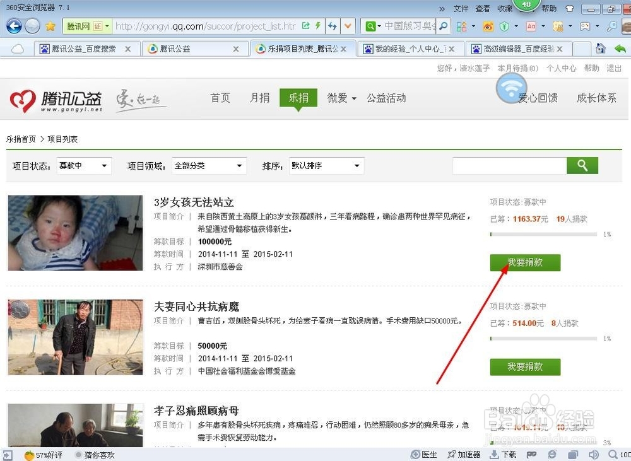The width and height of the screenshot is (631, 461).
Task: Open the 收藏 menu in the menu bar
Action: [x=505, y=8]
